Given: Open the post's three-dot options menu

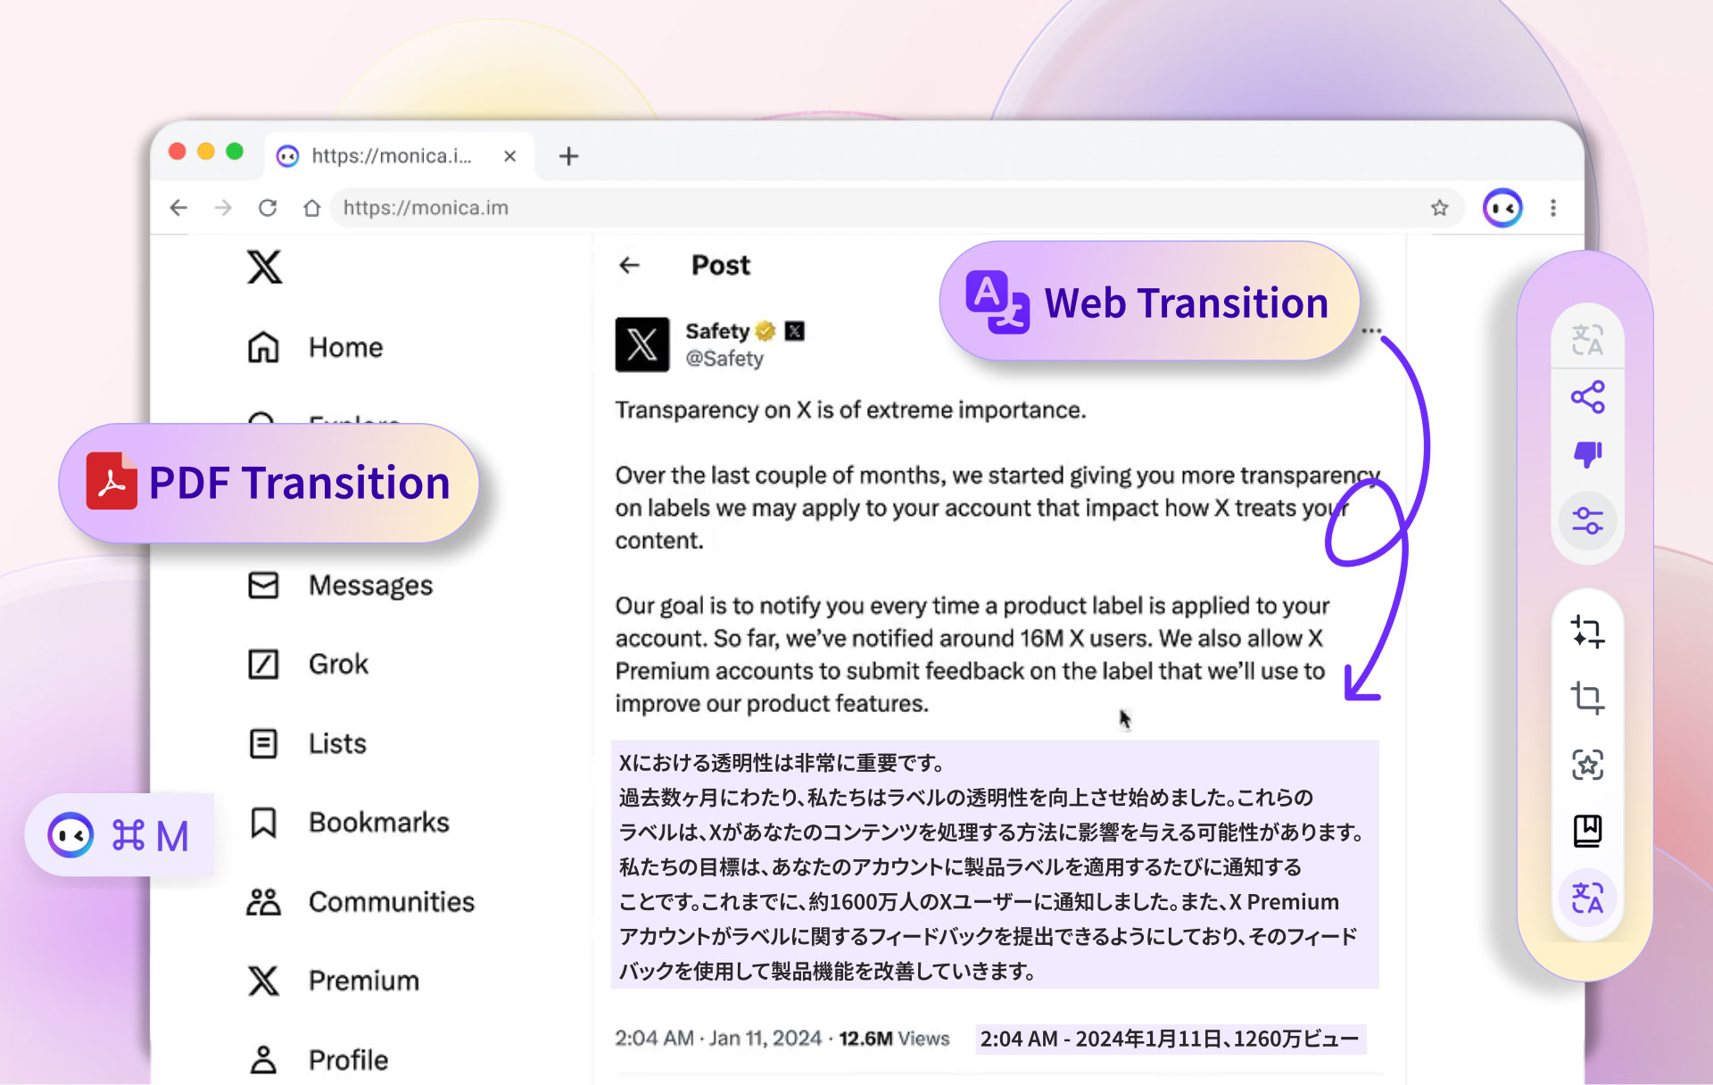Looking at the screenshot, I should 1371,331.
